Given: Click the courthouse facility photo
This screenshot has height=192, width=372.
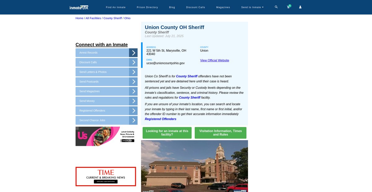Looking at the screenshot, I should coord(194,166).
